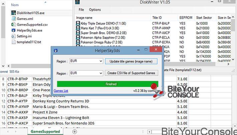Select spreadsheet row header 12
Viewport: 237px width, 135px height.
(3, 101)
